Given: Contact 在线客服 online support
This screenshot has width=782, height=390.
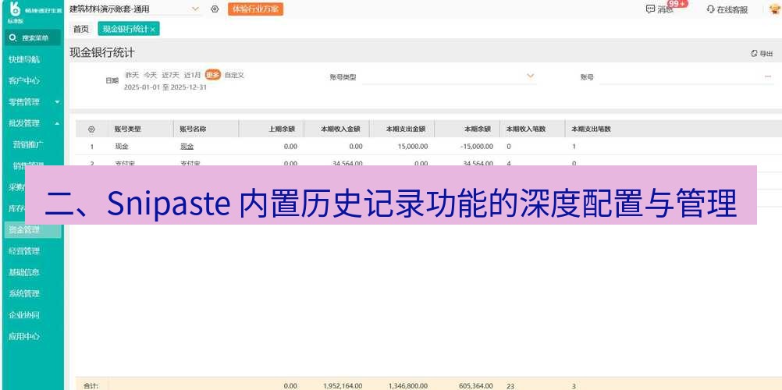Looking at the screenshot, I should tap(727, 9).
